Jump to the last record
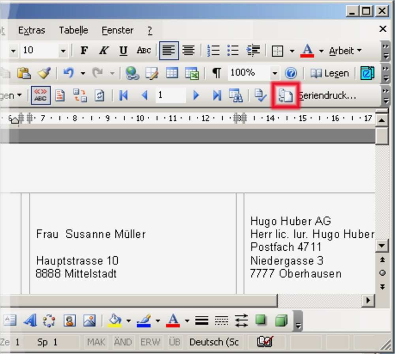The width and height of the screenshot is (395, 354). 216,95
